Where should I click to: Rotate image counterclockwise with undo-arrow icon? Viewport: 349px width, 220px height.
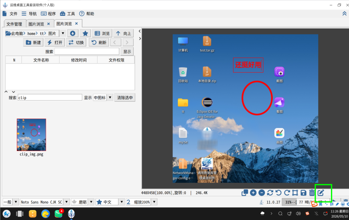(x=279, y=193)
